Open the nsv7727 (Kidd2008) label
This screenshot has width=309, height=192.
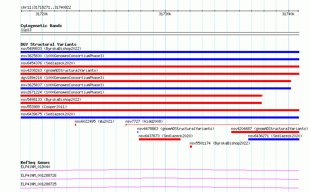[x=144, y=121]
